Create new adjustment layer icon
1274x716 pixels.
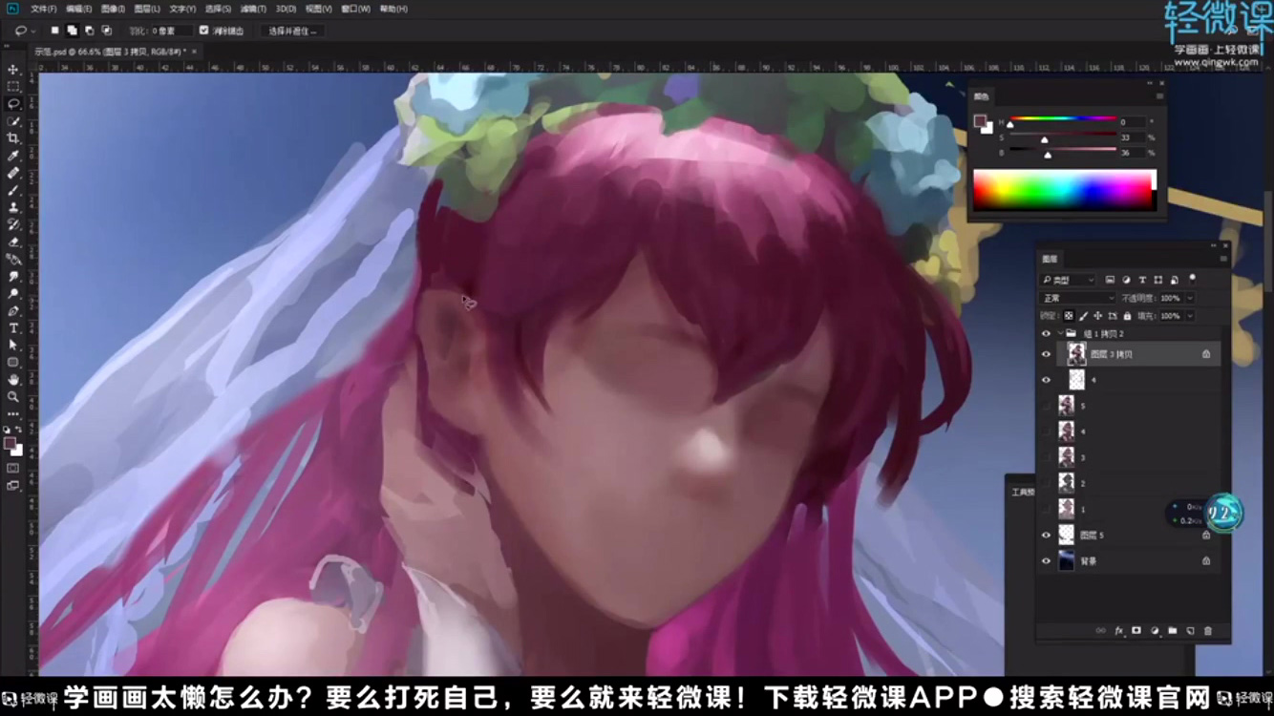click(x=1155, y=631)
